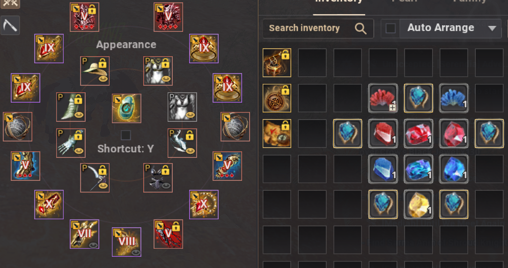Toggle the checkbox above Shortcut: Y
The height and width of the screenshot is (268, 508).
click(x=125, y=135)
